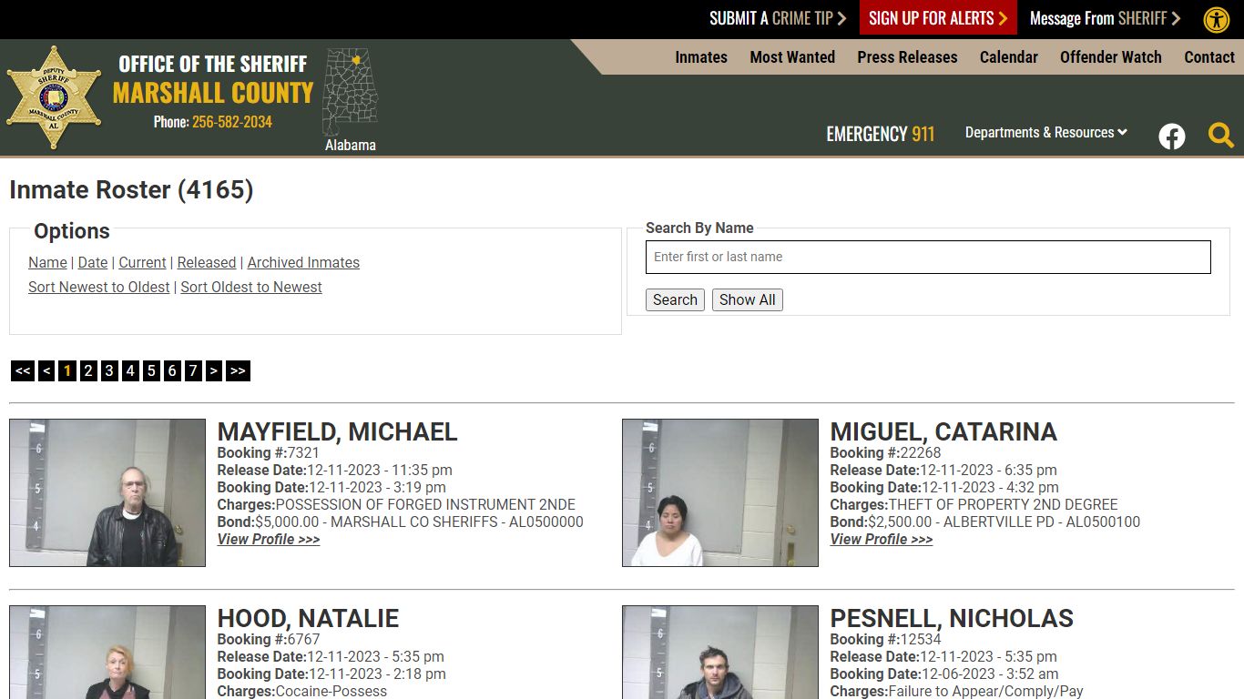
Task: Sort roster by Date
Action: point(93,262)
